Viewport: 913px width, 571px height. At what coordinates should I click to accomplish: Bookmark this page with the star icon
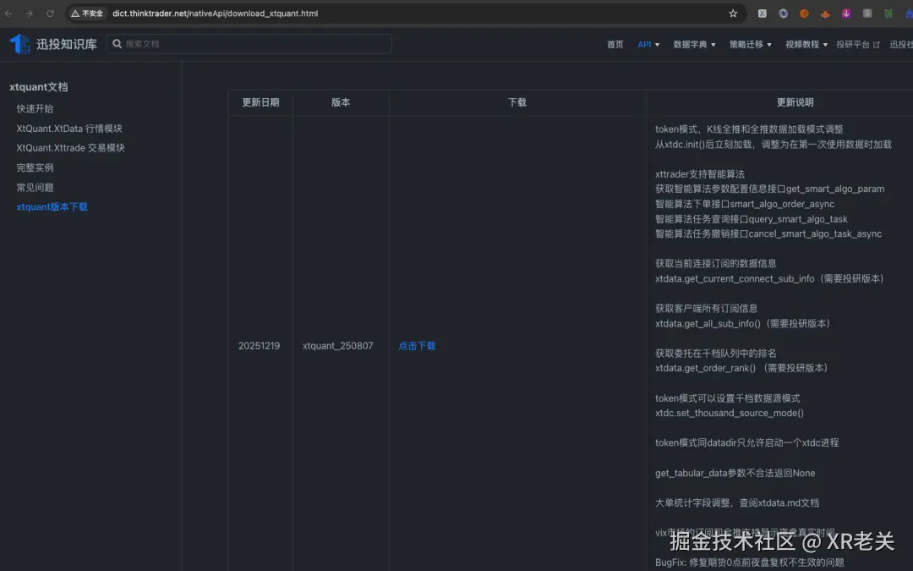733,14
